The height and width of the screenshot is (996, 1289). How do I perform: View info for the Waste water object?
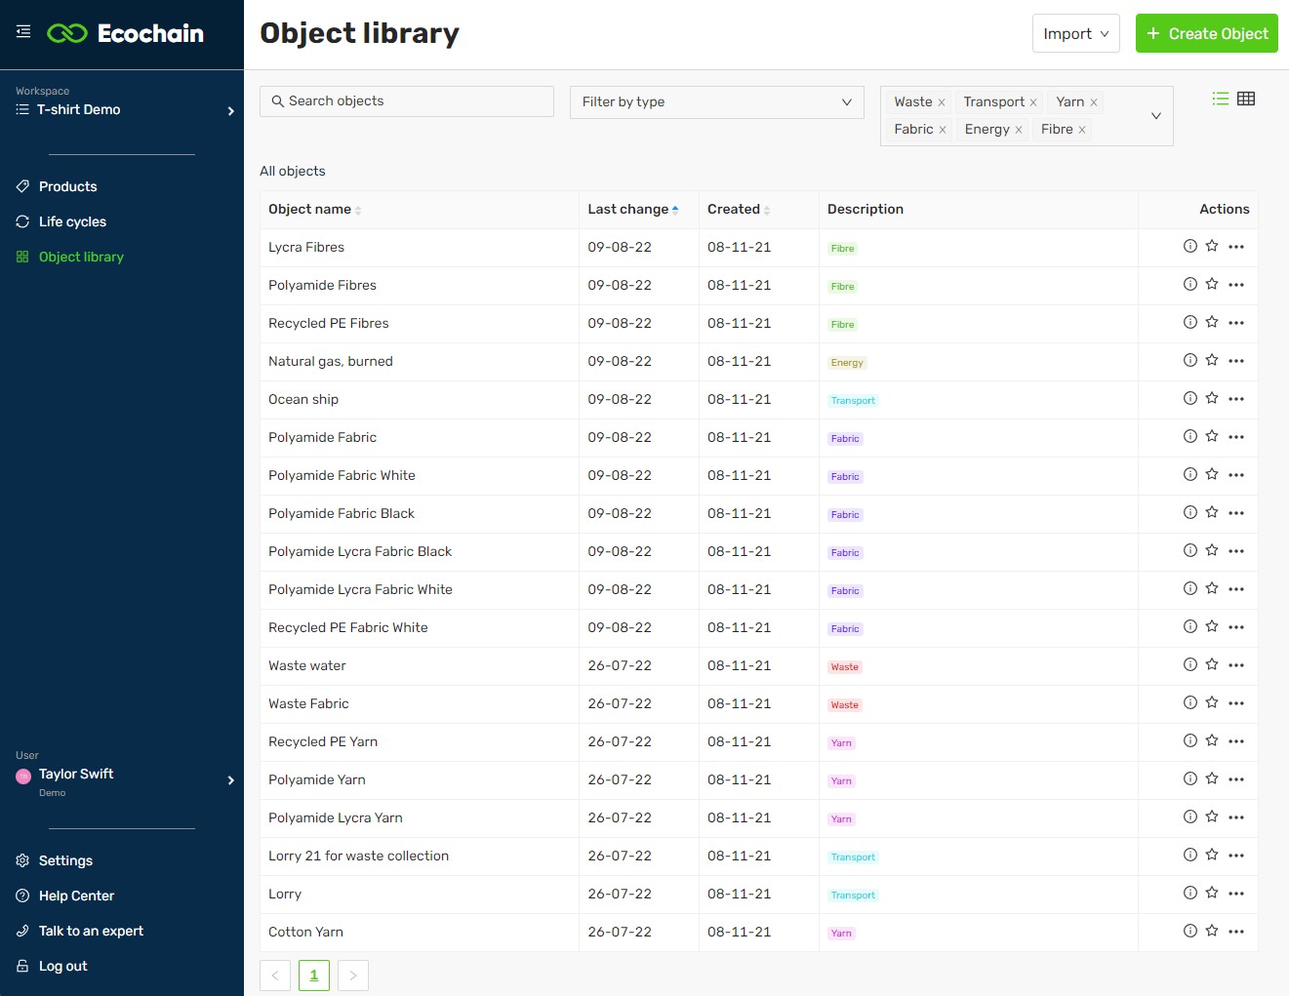click(1189, 664)
